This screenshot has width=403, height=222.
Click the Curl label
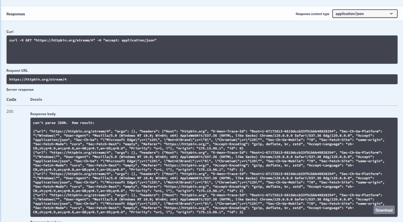10,32
